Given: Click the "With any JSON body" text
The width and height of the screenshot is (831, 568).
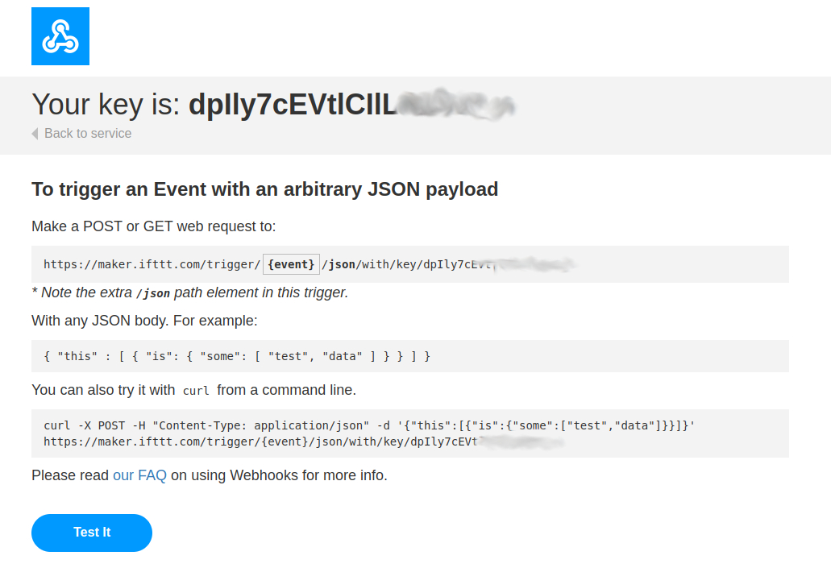Looking at the screenshot, I should coord(144,321).
